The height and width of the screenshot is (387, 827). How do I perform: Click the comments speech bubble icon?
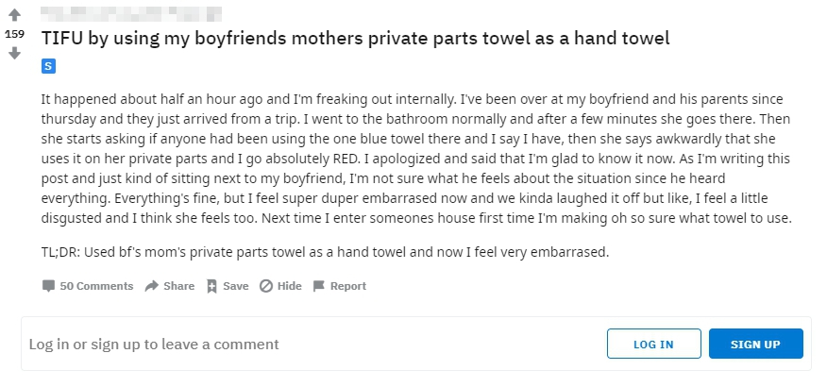[49, 286]
